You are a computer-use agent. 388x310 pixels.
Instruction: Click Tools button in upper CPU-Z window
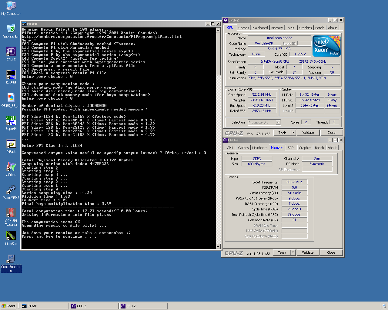tap(282, 133)
